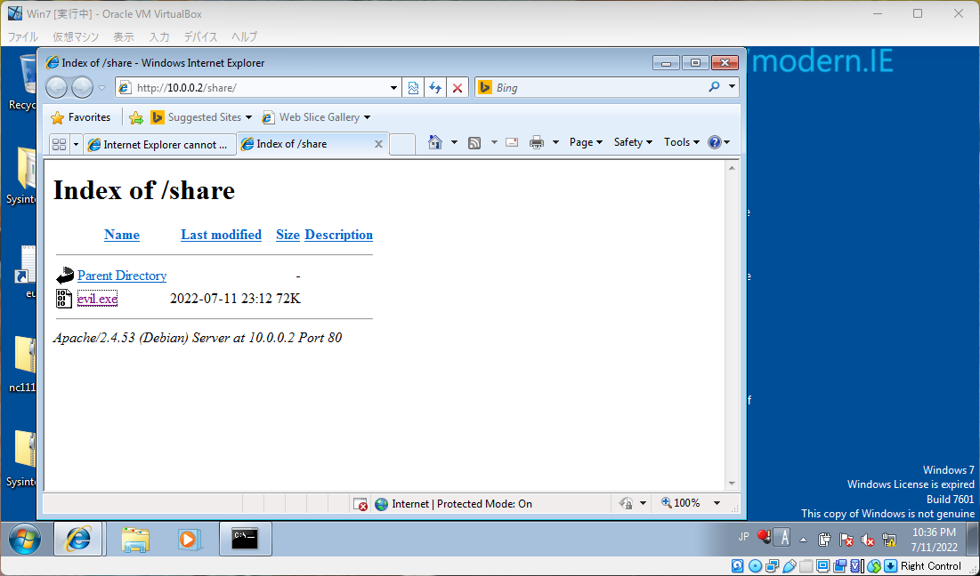Open Windows Explorer from taskbar
980x576 pixels.
coord(135,540)
